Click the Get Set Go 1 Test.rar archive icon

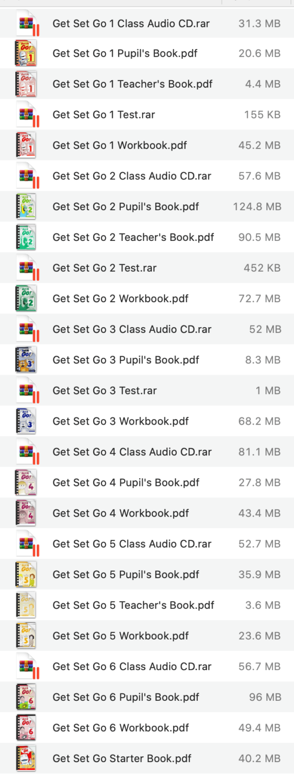pos(26,114)
